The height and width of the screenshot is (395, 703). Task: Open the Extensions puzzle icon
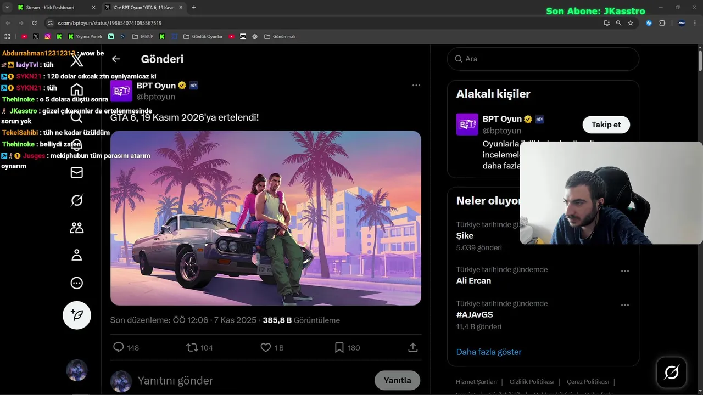pos(662,23)
